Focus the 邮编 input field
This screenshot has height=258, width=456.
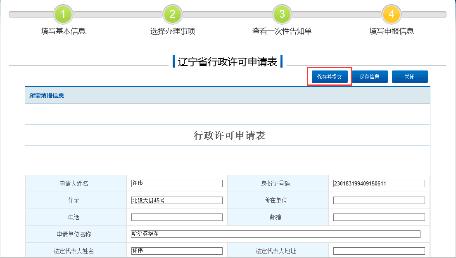(x=379, y=217)
